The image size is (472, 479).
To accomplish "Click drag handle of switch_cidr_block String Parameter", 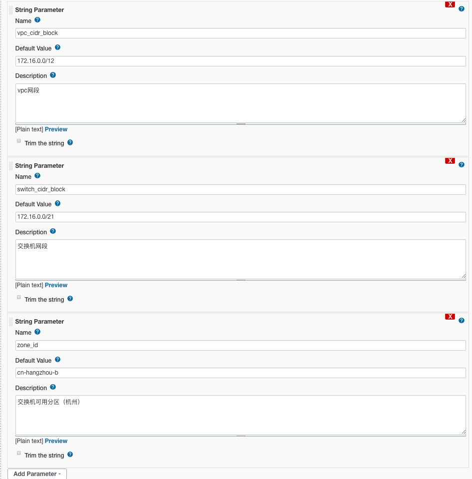I will (x=10, y=166).
